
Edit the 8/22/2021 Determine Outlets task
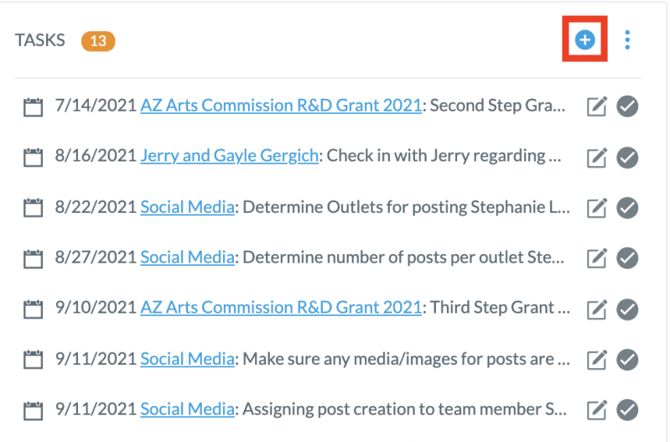point(596,208)
